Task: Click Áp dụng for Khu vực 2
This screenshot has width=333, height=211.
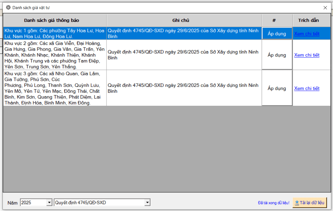Action: point(277,55)
